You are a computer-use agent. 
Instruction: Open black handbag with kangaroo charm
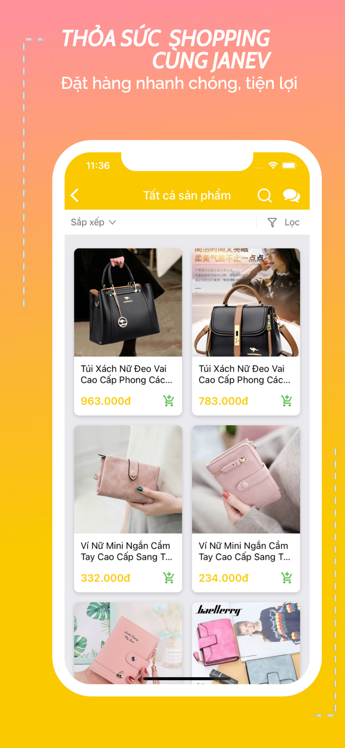(128, 302)
